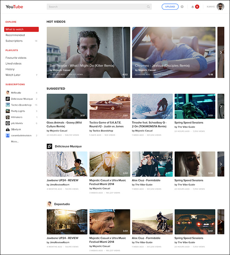230x255 pixels.
Task: Click the YouTube logo
Action: [14, 7]
